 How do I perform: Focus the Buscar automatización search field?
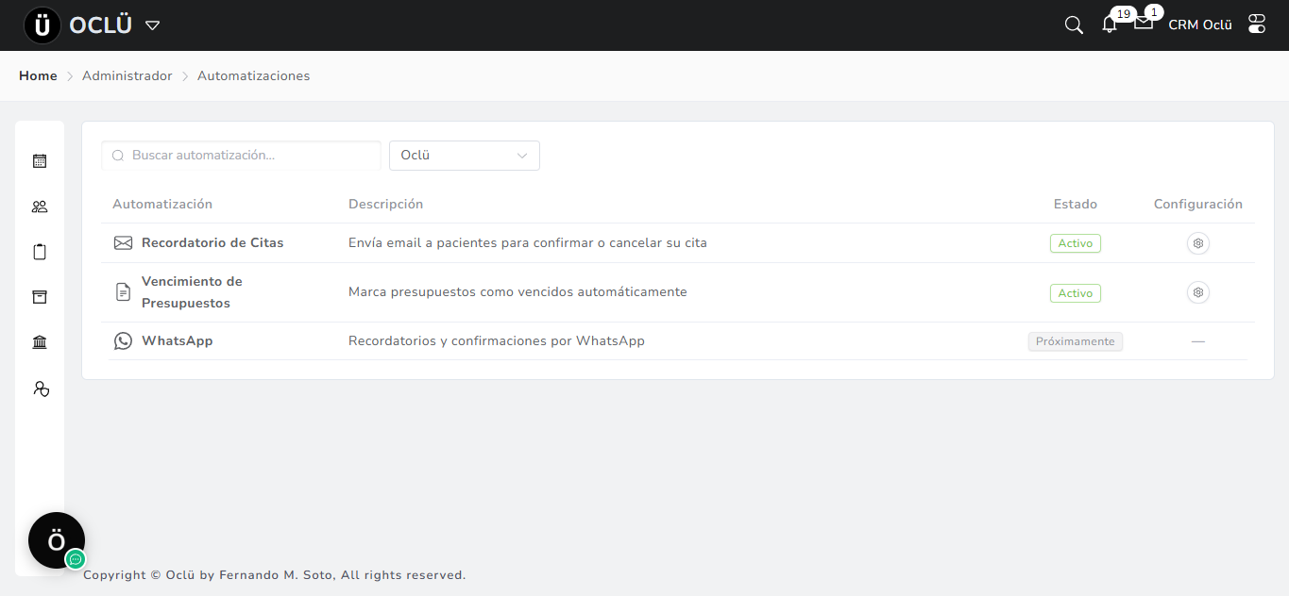tap(241, 156)
